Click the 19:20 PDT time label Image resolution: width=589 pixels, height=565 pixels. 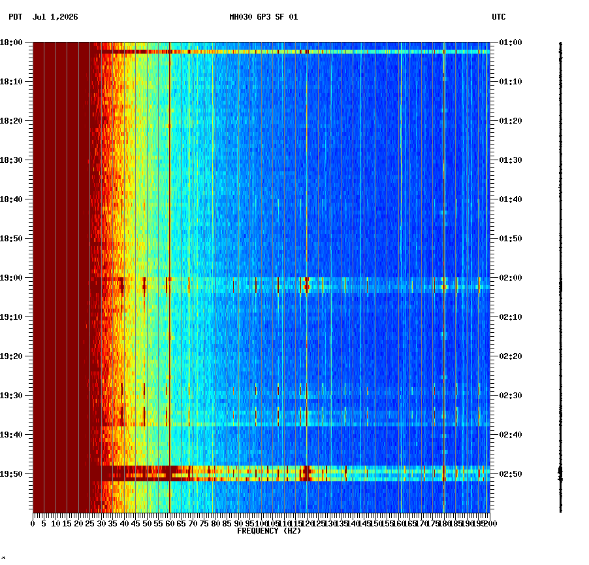click(11, 356)
